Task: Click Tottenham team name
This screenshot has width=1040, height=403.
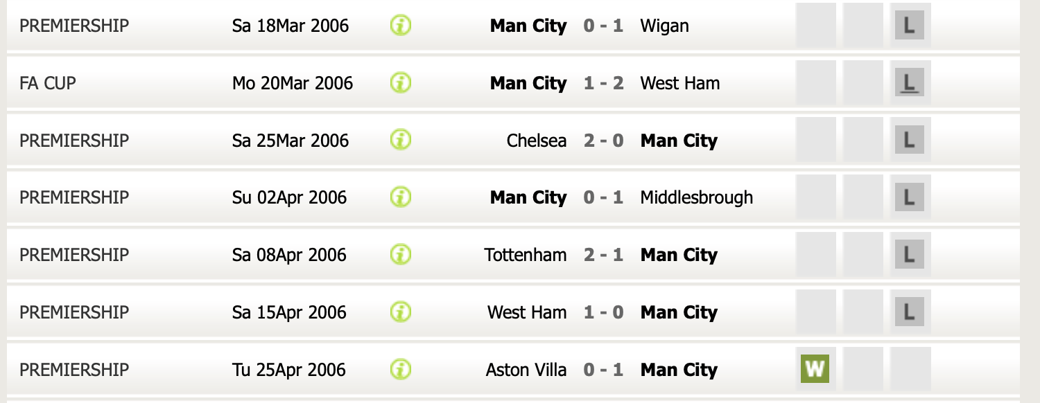Action: tap(526, 255)
